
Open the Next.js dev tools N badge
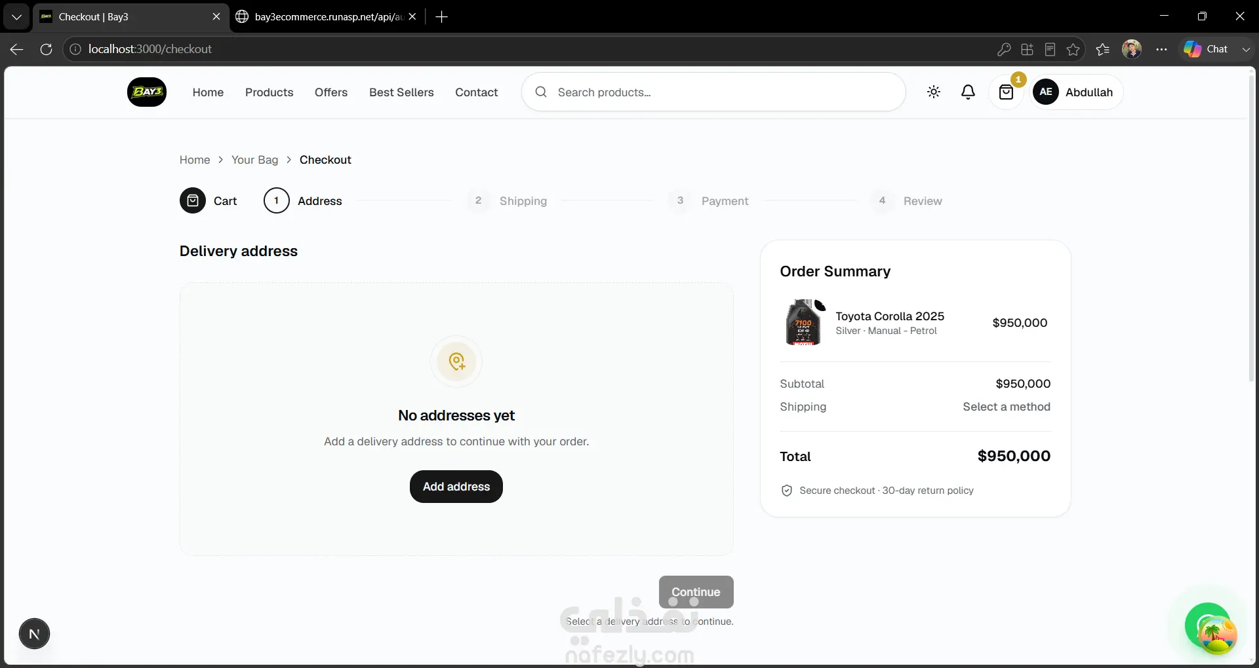coord(34,634)
